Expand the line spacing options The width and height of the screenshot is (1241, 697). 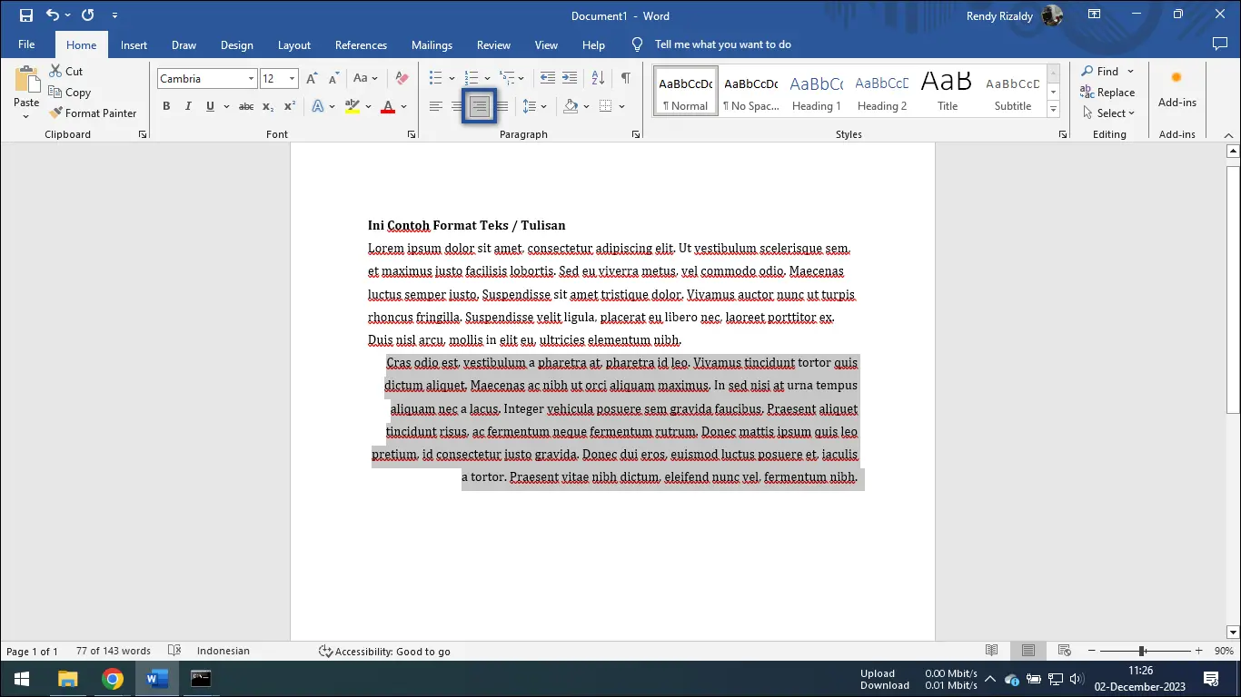542,106
